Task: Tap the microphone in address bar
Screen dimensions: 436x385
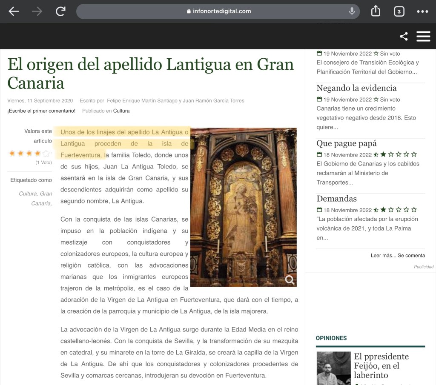Action: pos(352,11)
